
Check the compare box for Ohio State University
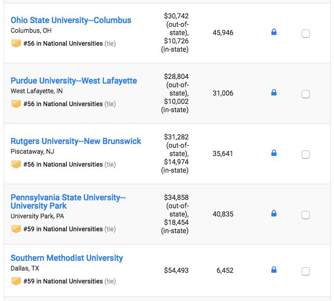(x=305, y=34)
